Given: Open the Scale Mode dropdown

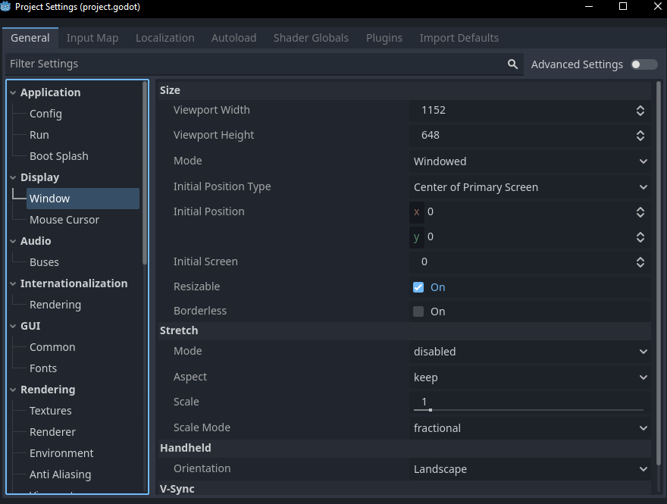Looking at the screenshot, I should pyautogui.click(x=529, y=427).
